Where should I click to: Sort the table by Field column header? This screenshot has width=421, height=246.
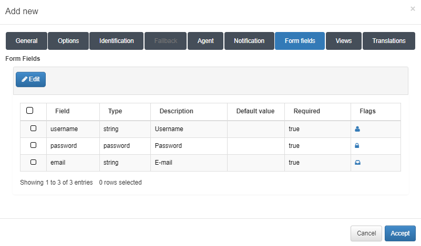pyautogui.click(x=63, y=111)
